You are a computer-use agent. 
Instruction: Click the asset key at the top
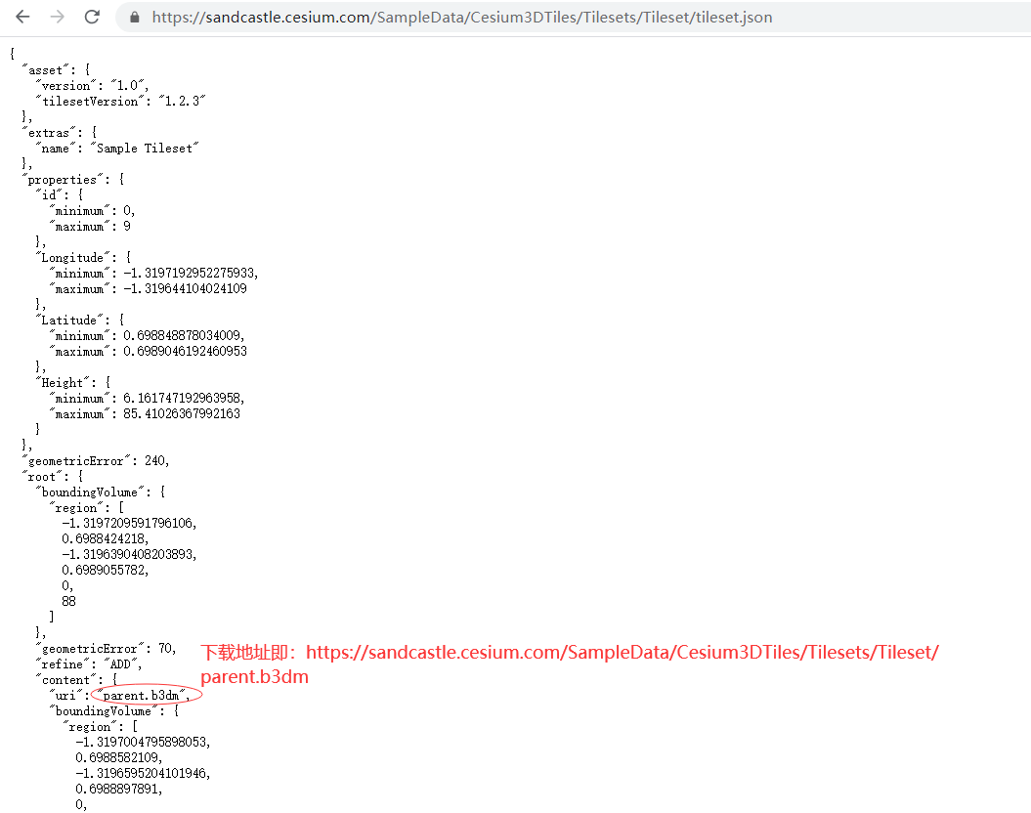tap(44, 69)
